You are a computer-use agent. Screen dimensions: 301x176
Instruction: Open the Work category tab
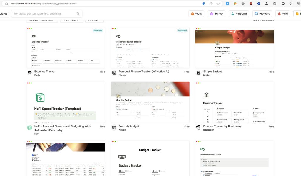pyautogui.click(x=196, y=13)
